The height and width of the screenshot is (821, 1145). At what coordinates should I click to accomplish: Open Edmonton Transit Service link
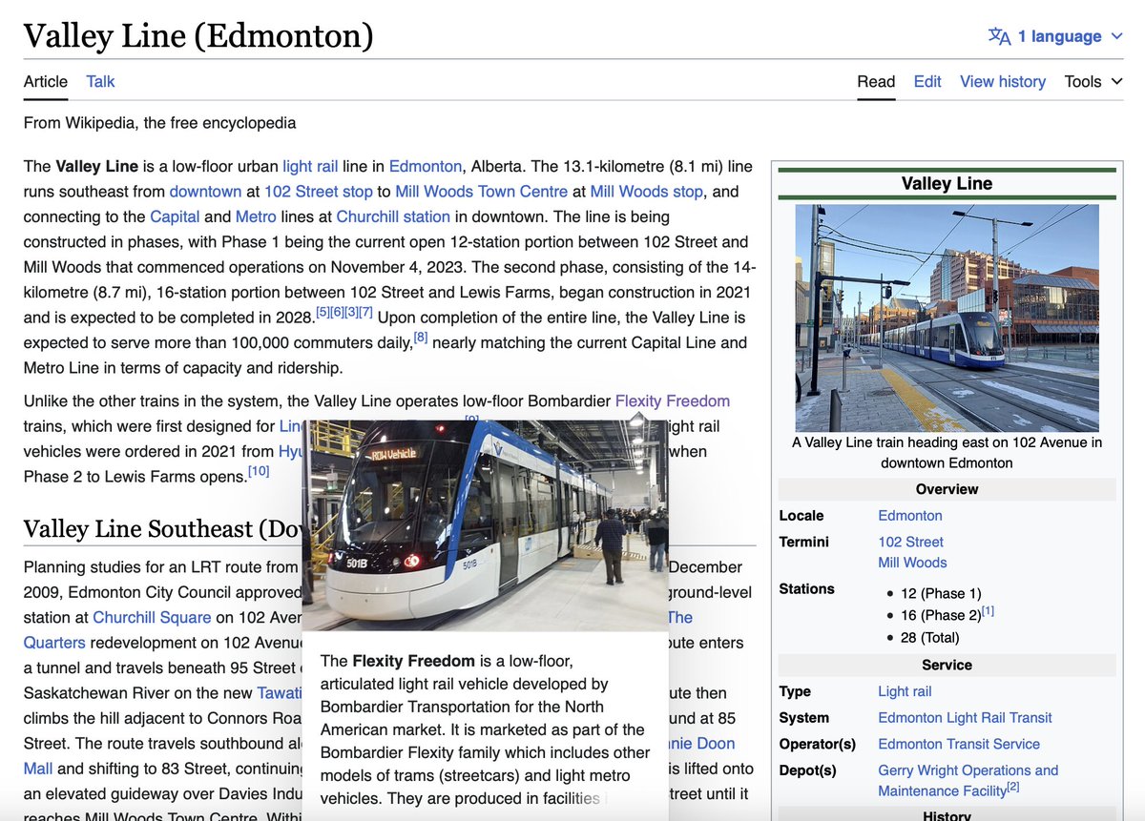[959, 744]
